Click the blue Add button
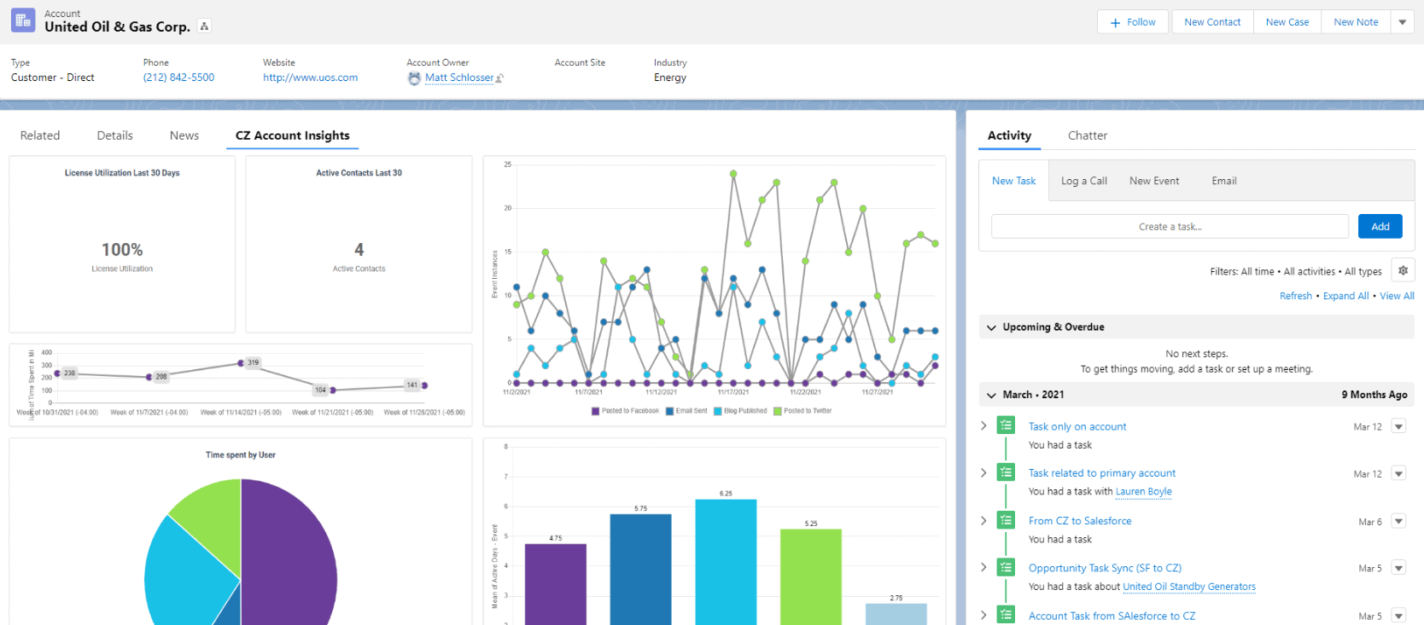1424x625 pixels. pos(1380,226)
